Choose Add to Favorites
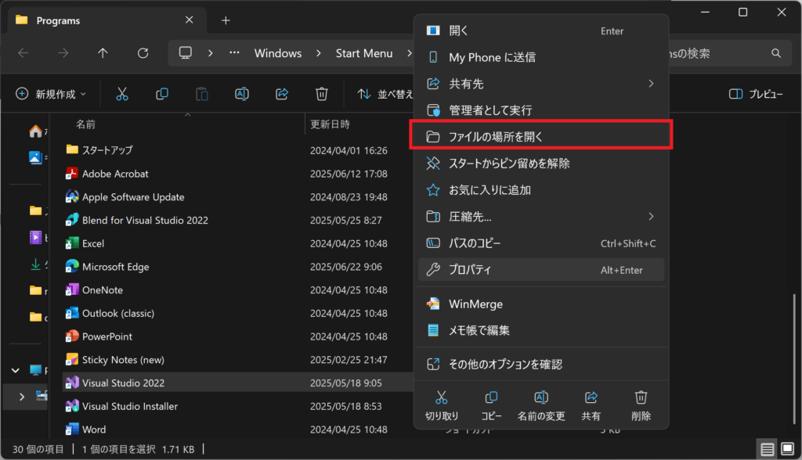Image resolution: width=802 pixels, height=460 pixels. (x=541, y=189)
